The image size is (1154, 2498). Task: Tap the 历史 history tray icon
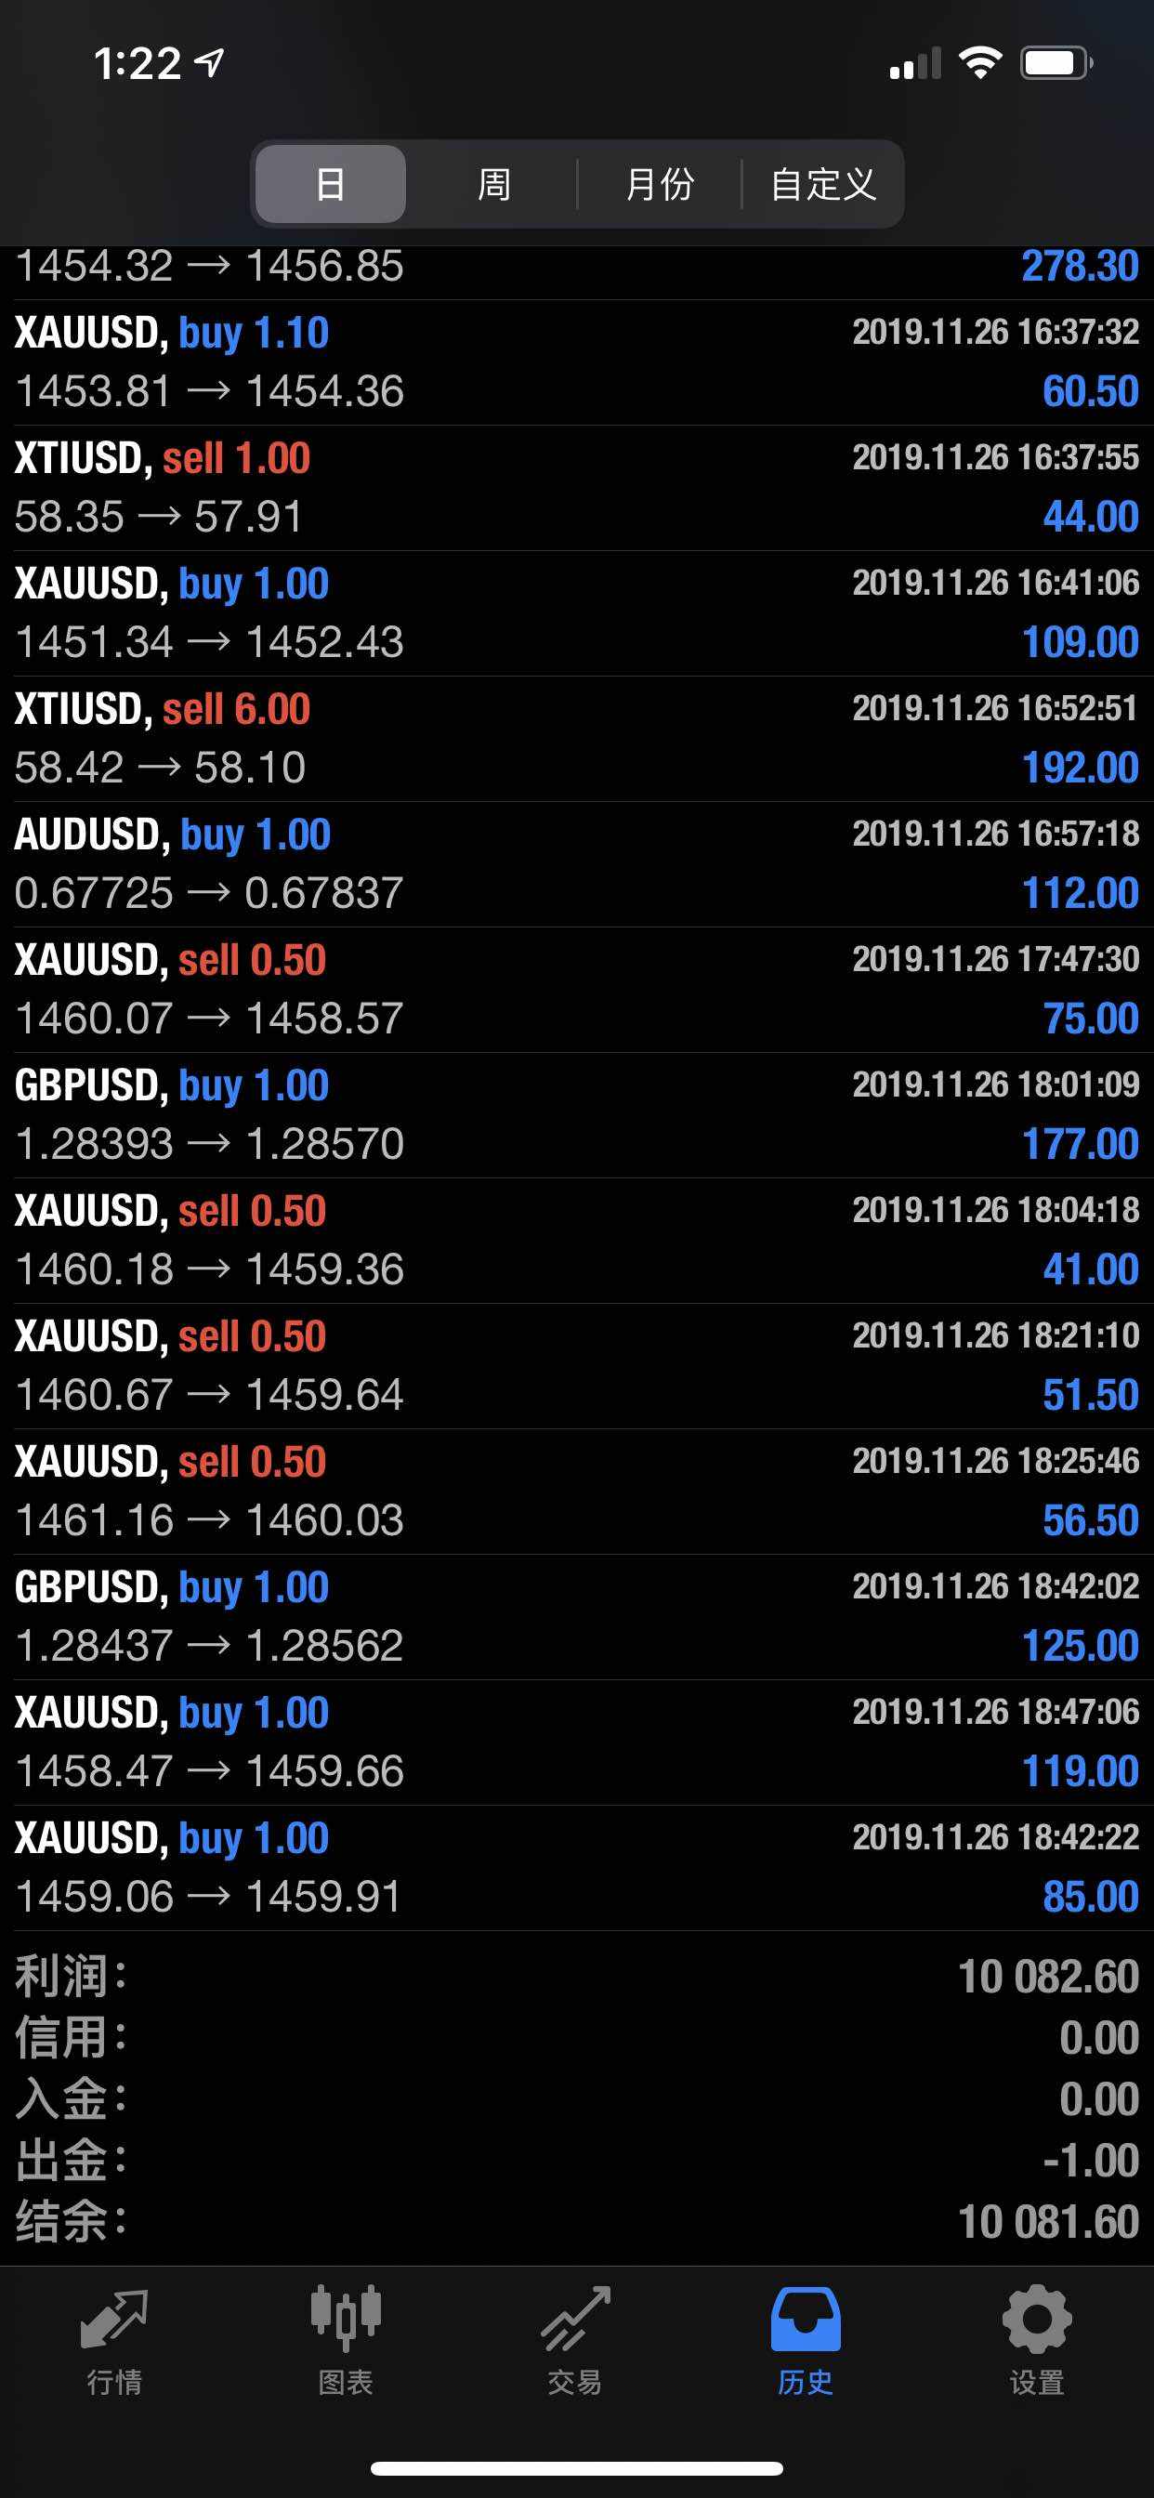(805, 2319)
